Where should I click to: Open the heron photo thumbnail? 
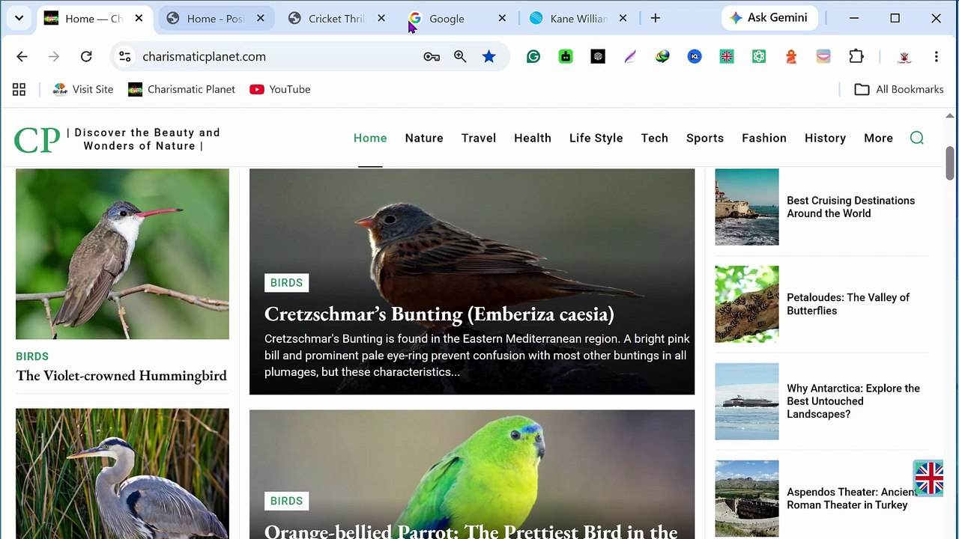coord(122,474)
